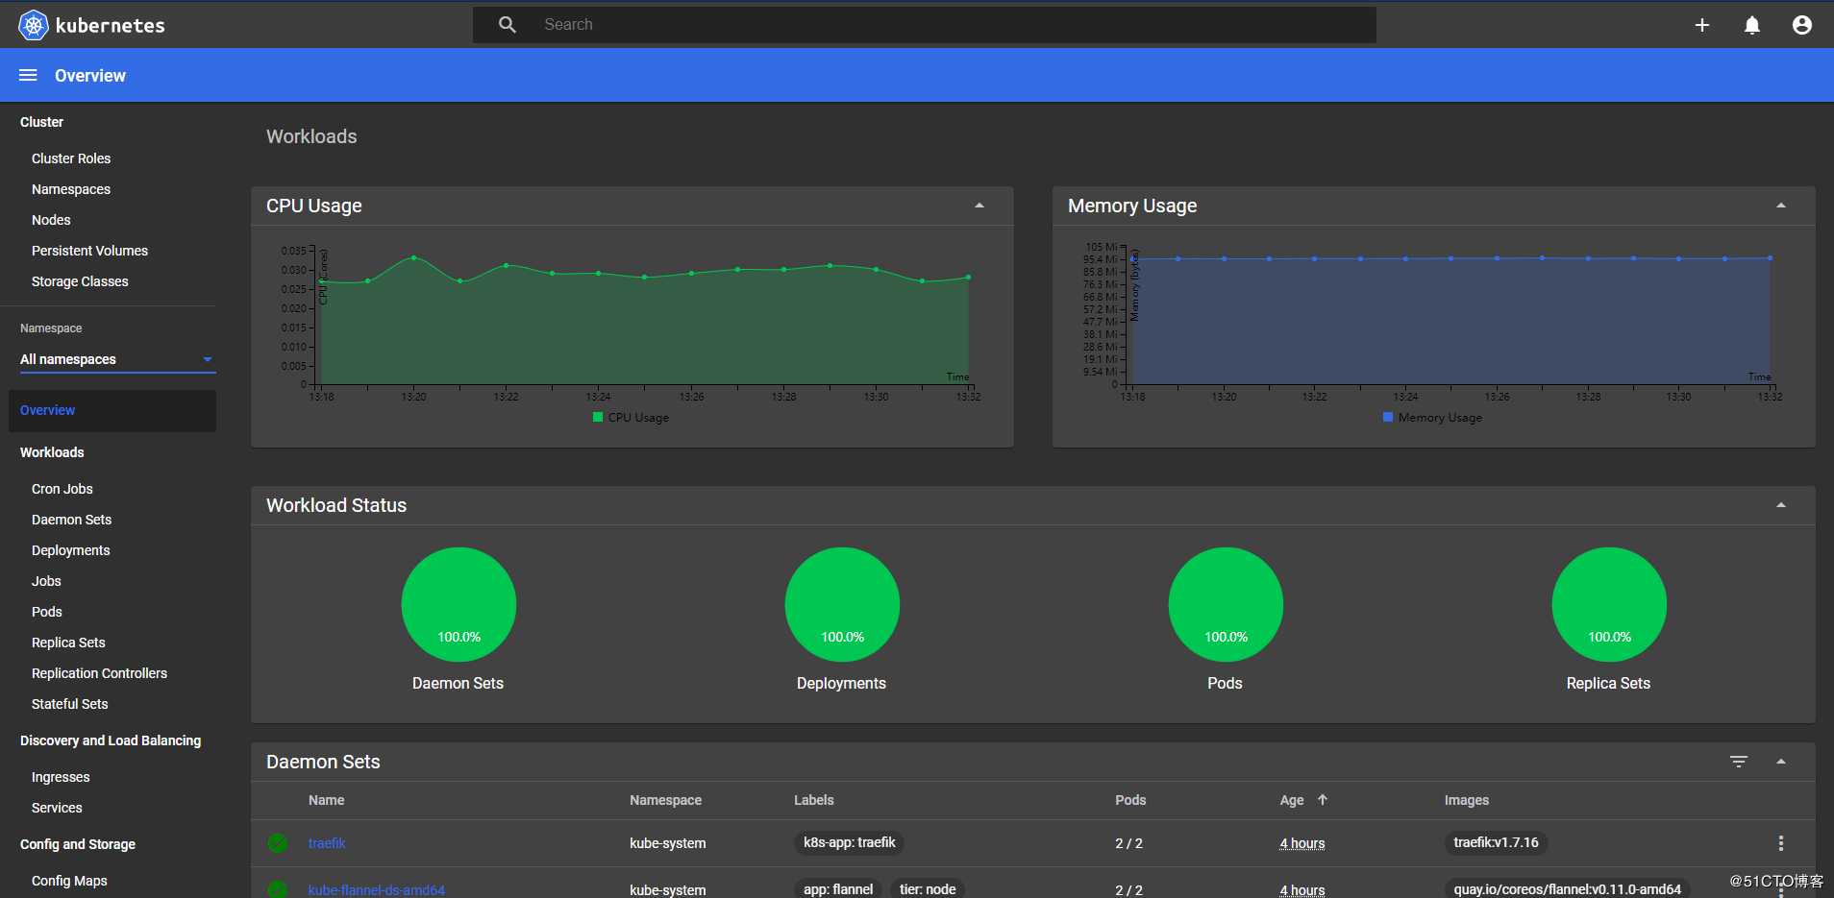Open the notifications bell
This screenshot has width=1834, height=898.
pyautogui.click(x=1751, y=25)
